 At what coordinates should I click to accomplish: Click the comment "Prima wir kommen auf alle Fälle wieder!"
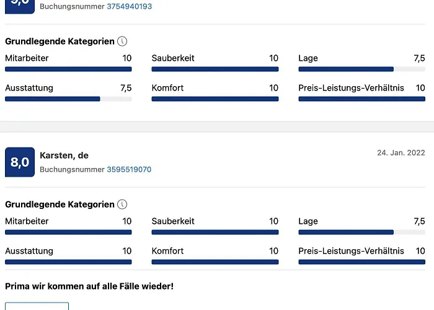click(x=89, y=286)
